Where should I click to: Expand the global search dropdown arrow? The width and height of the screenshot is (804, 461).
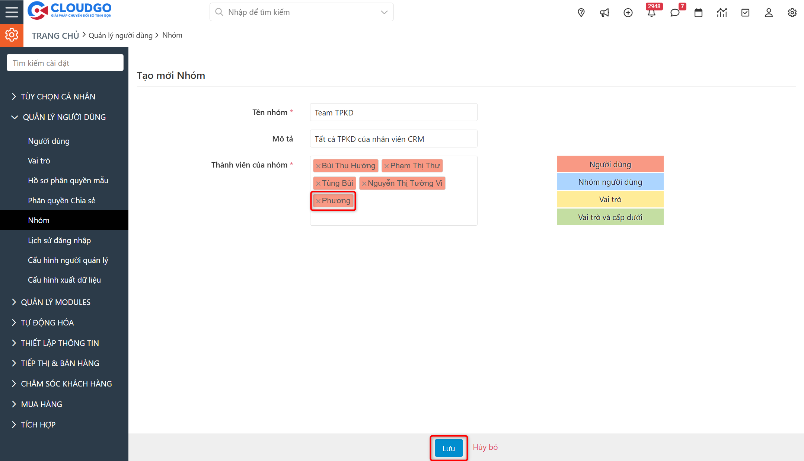[384, 12]
